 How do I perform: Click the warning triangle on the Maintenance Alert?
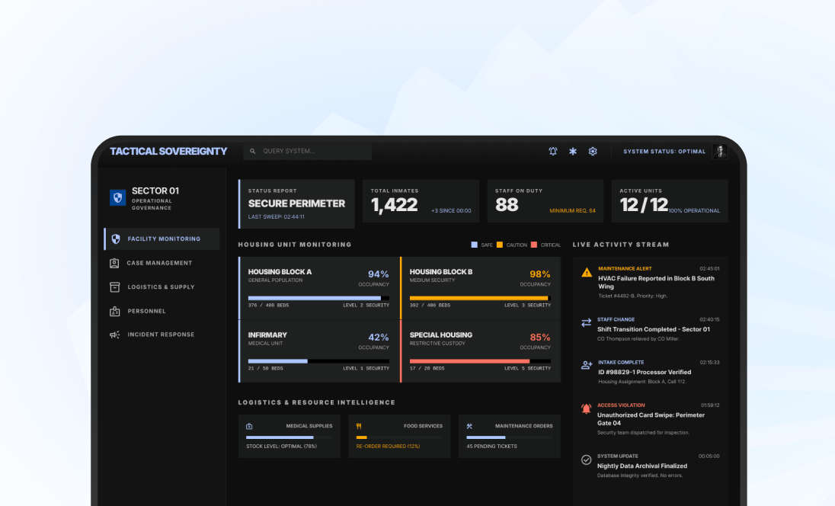coord(585,271)
